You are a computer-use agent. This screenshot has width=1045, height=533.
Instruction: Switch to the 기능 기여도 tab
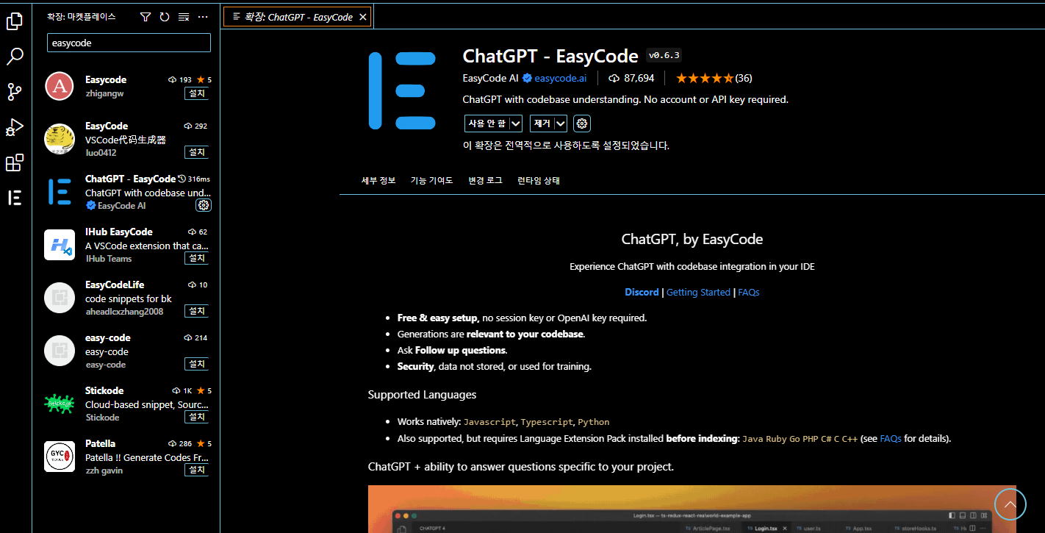point(432,180)
